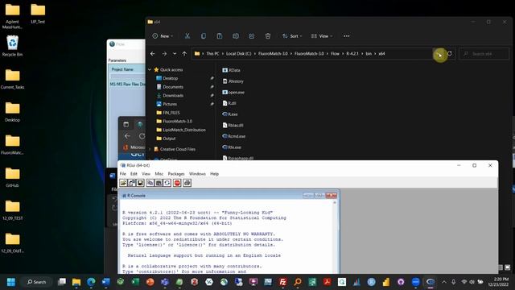Open the New dropdown in File Explorer
515x290 pixels.
point(163,35)
